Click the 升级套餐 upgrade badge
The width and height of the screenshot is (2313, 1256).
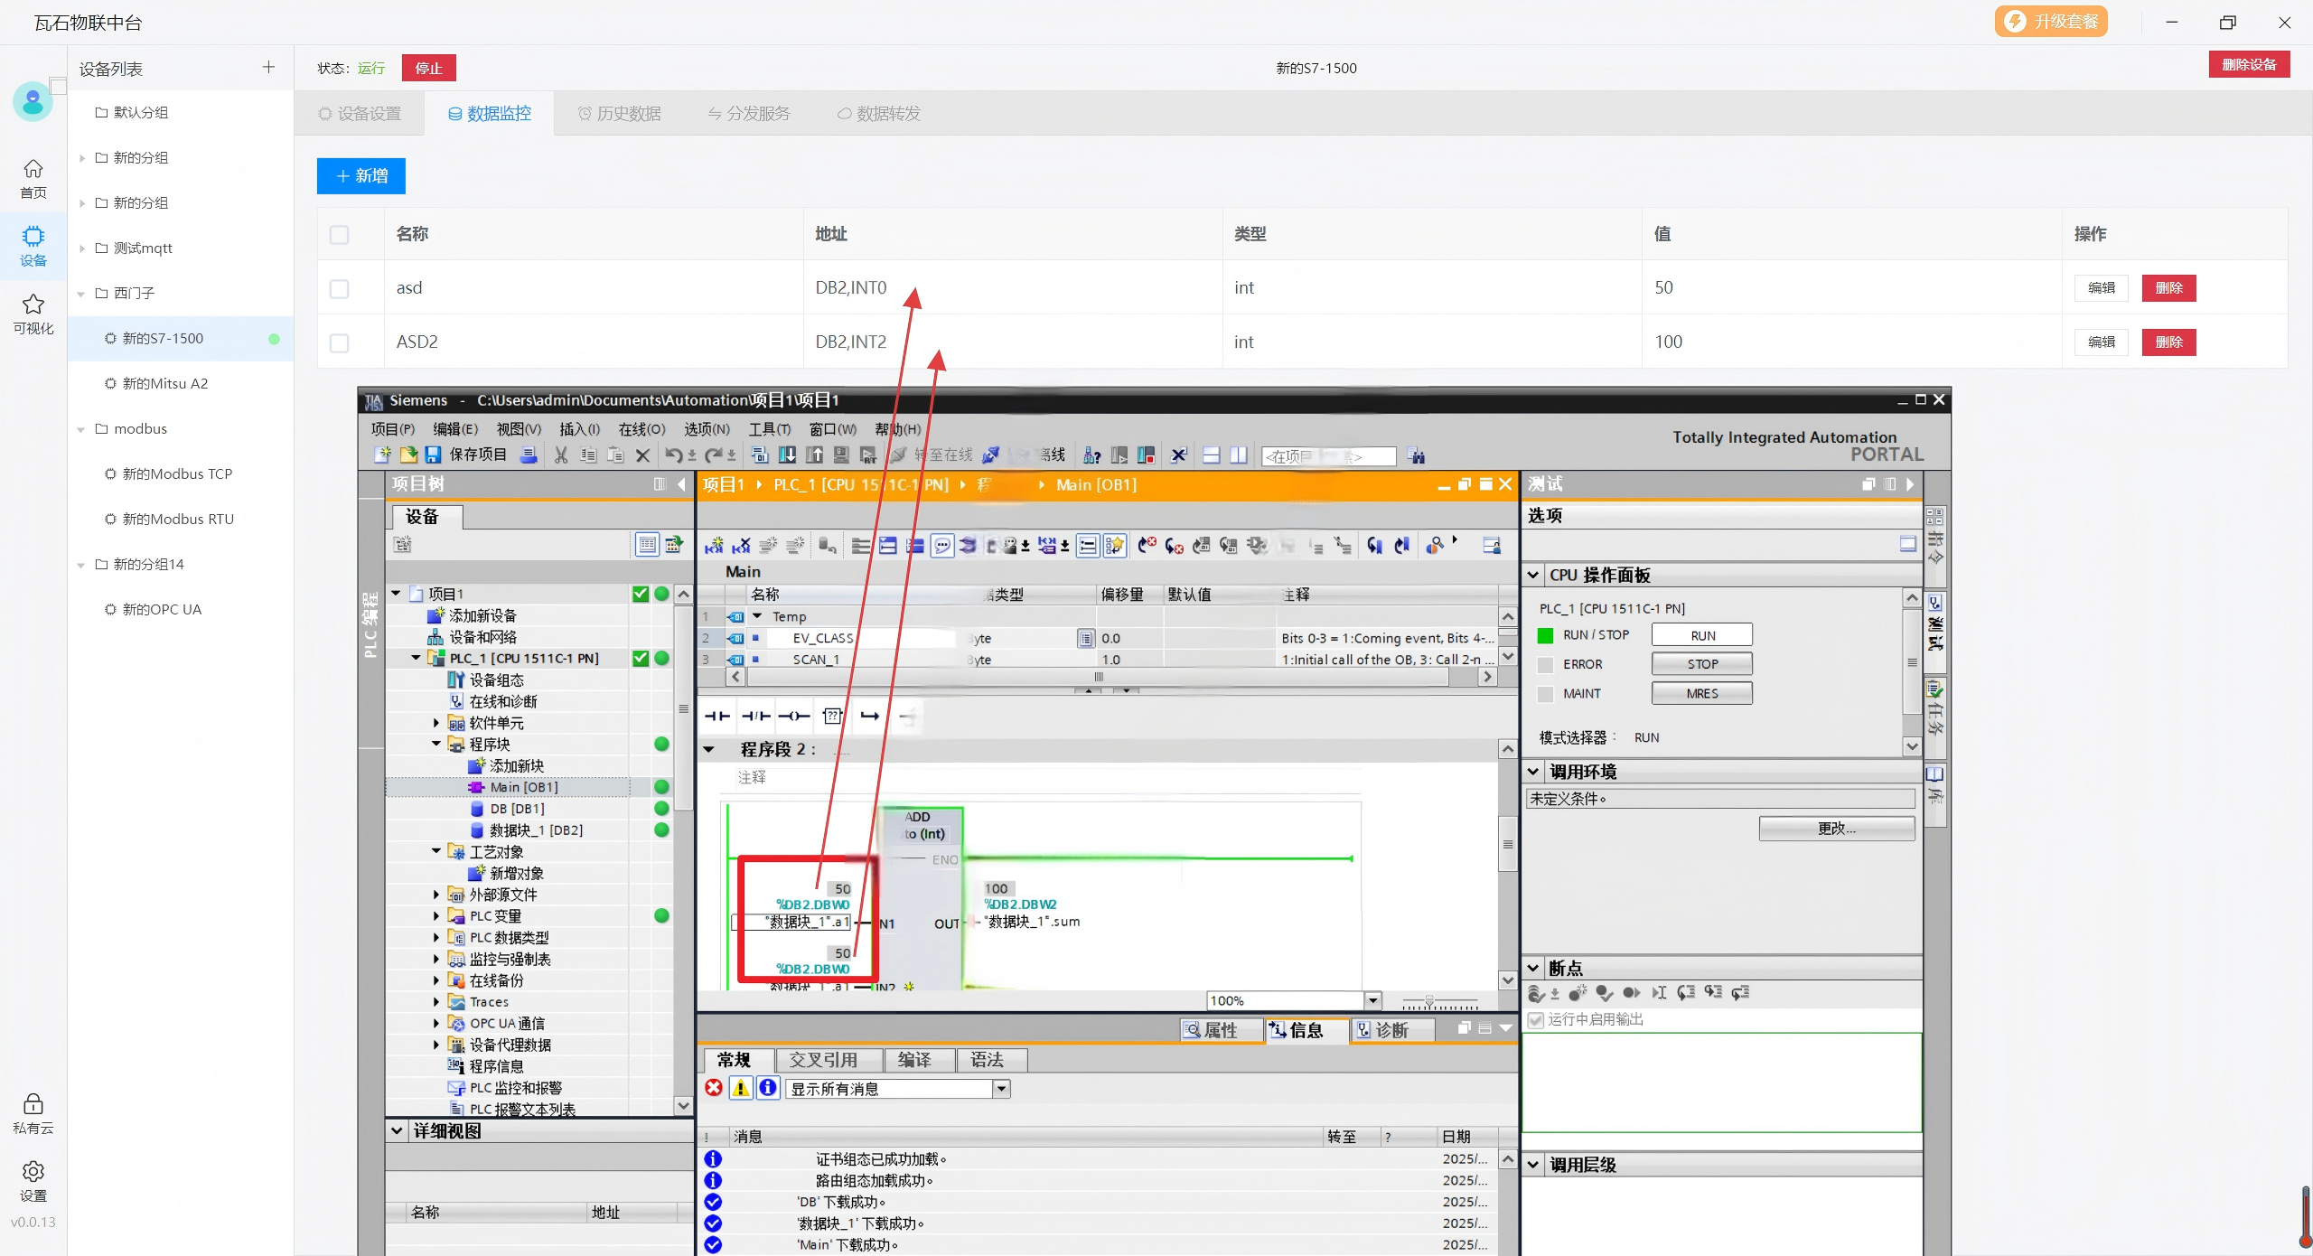point(2050,22)
